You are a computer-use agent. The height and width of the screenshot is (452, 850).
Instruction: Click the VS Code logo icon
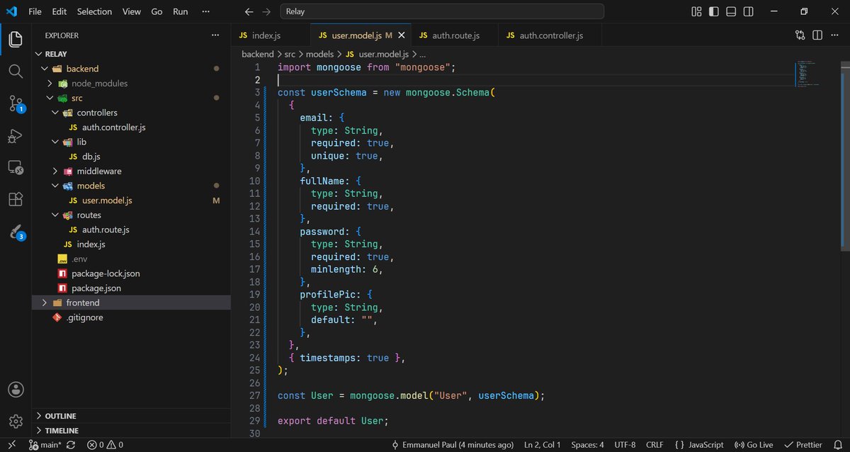(x=11, y=11)
